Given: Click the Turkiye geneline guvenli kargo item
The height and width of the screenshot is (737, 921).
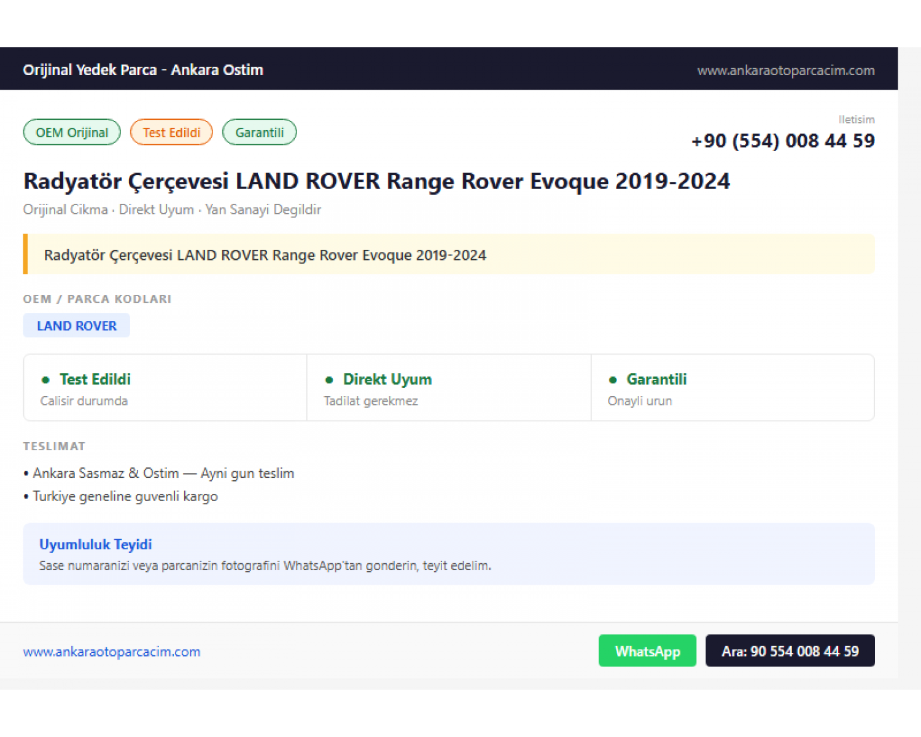Looking at the screenshot, I should 121,496.
